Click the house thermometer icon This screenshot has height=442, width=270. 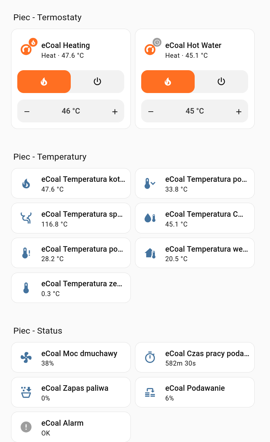pyautogui.click(x=150, y=253)
